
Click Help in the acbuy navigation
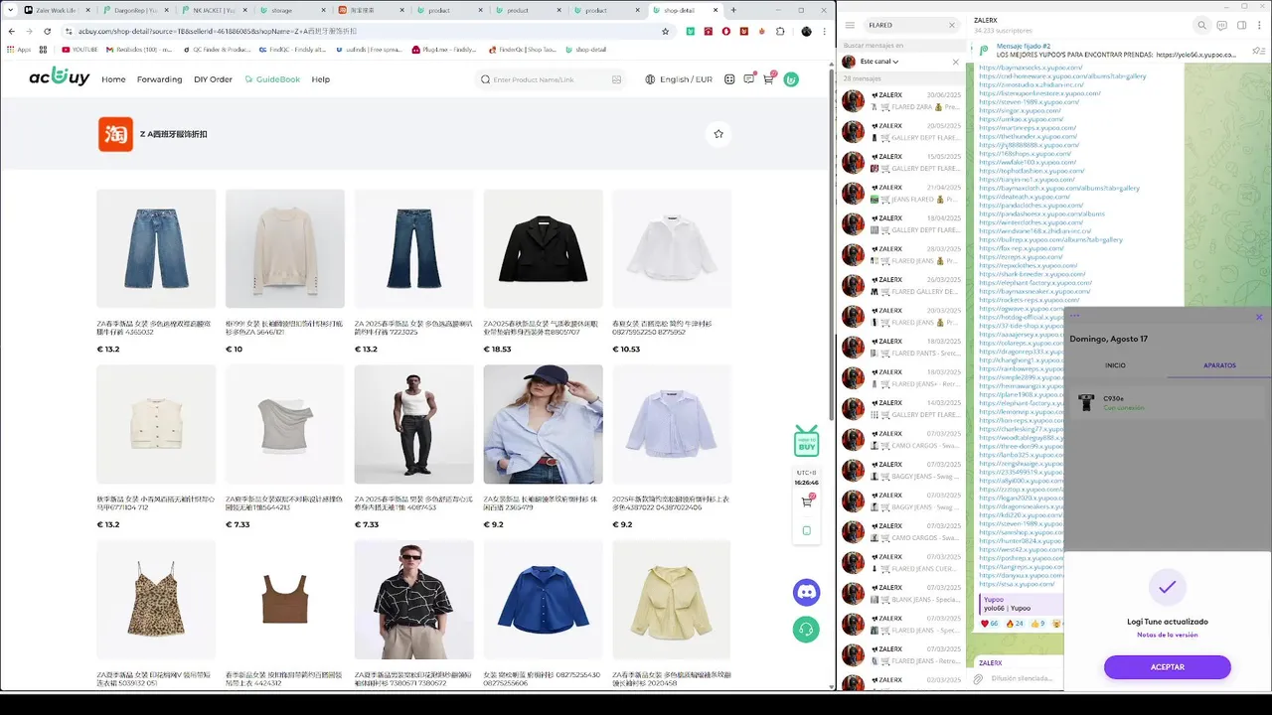coord(320,79)
